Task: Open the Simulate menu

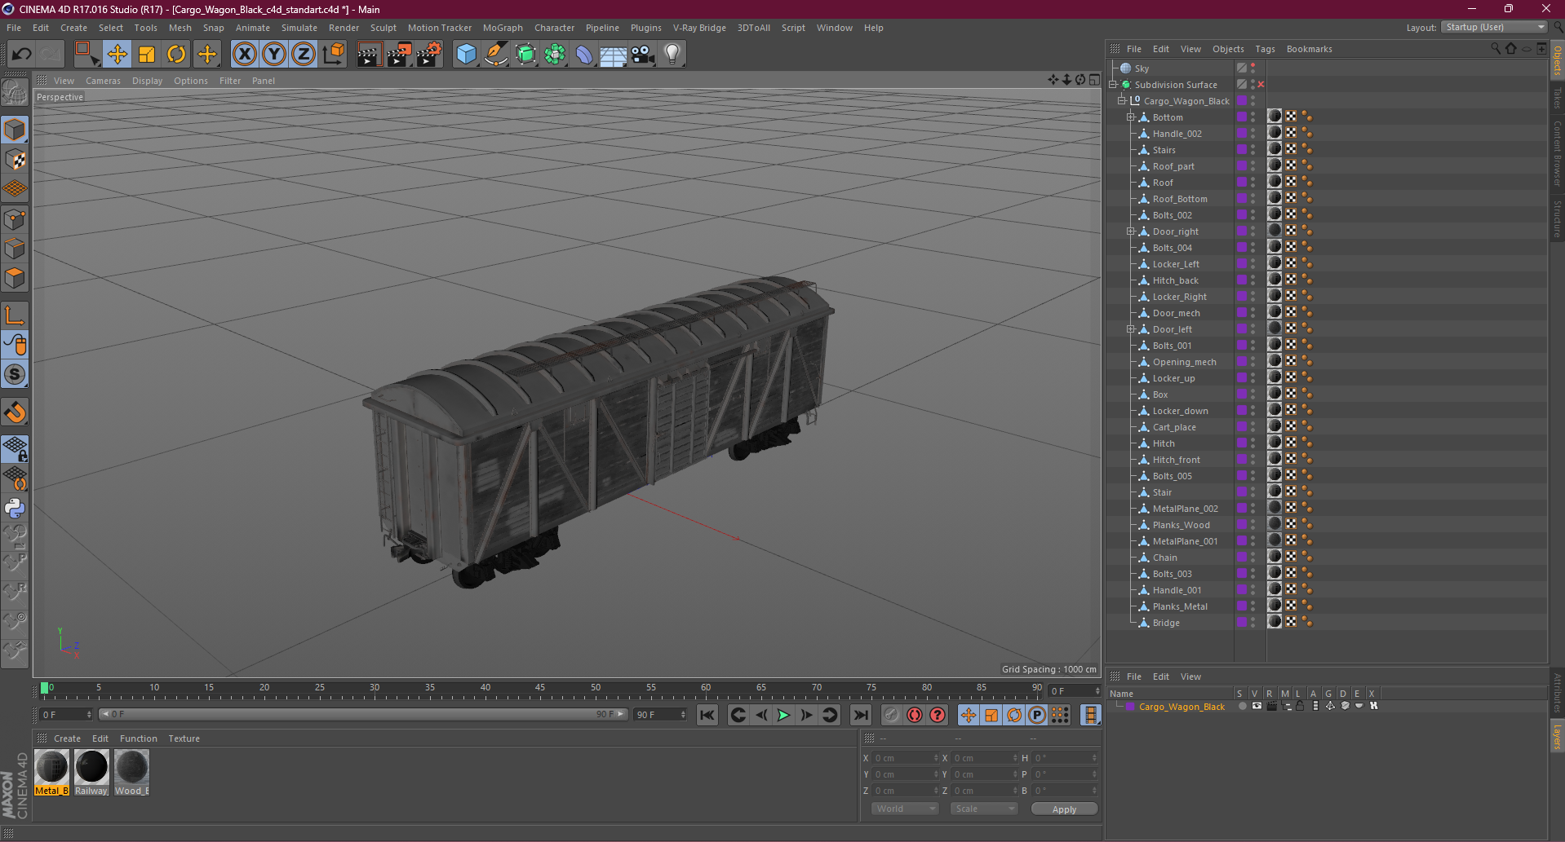Action: (x=299, y=28)
